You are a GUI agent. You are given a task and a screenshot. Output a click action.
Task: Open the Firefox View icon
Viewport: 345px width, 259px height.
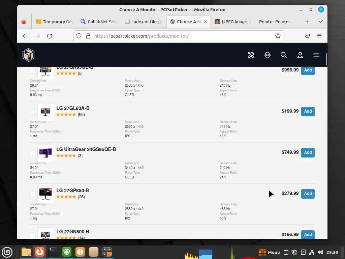point(24,22)
